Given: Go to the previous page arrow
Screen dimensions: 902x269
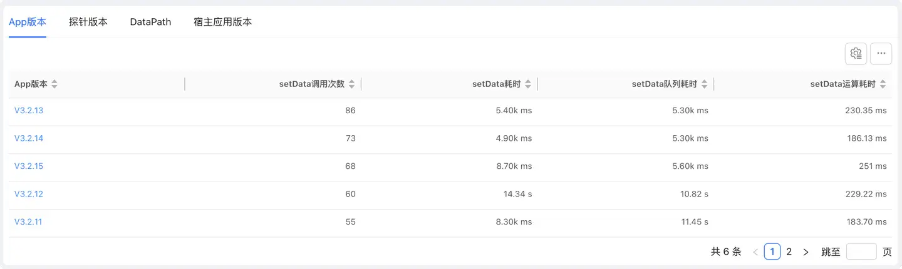Looking at the screenshot, I should pos(755,252).
